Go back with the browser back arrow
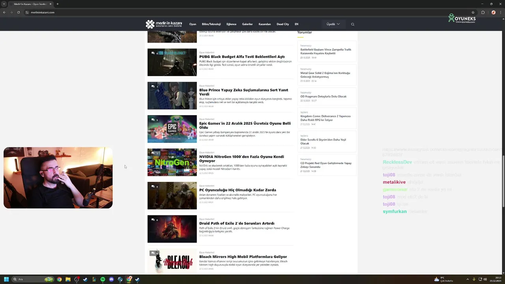505x284 pixels. pos(4,12)
